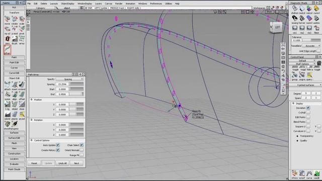Select the pivot tool icon

click(22, 29)
